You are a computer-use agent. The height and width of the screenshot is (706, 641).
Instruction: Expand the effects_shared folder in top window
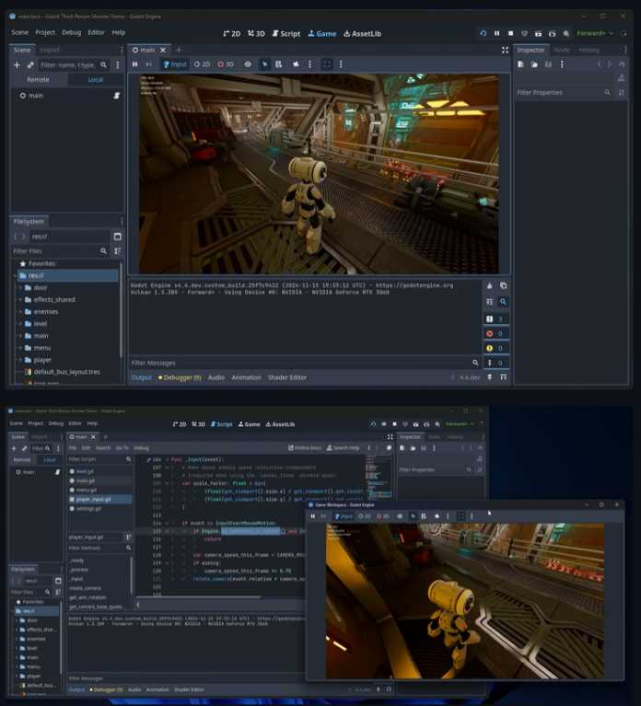click(20, 299)
